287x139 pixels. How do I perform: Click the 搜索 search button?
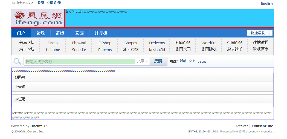point(158,61)
